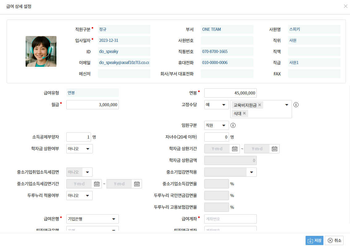Open student loan repayment end date calendar
The image size is (350, 246).
click(x=274, y=149)
